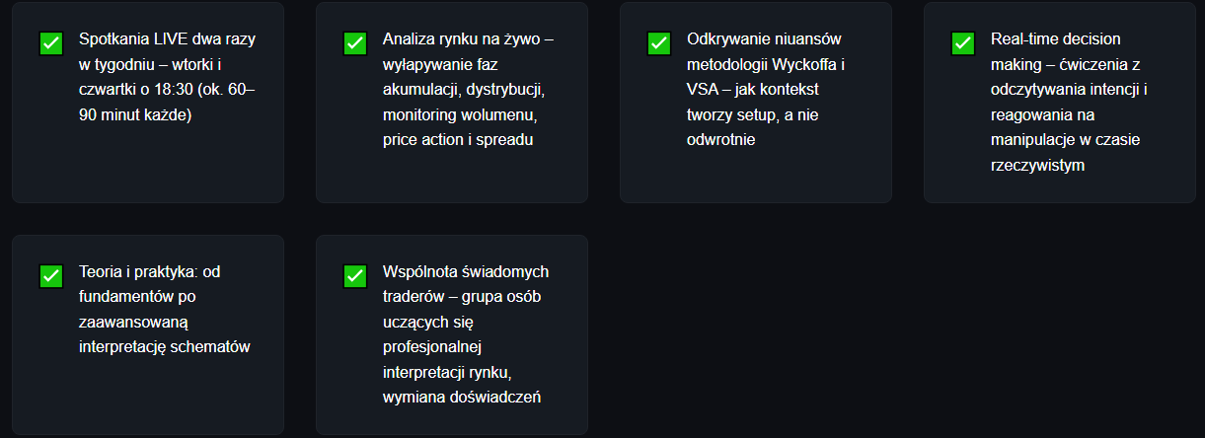Click the checkmark for Real-time decision making

coord(963,43)
